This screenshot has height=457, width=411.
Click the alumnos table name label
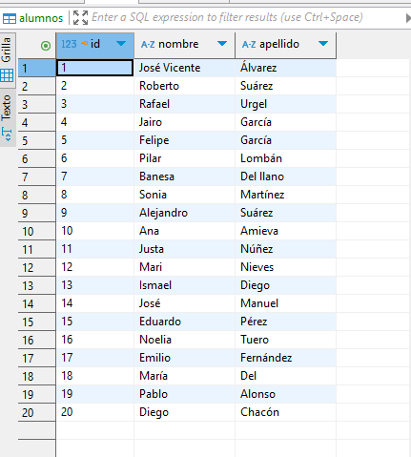41,18
